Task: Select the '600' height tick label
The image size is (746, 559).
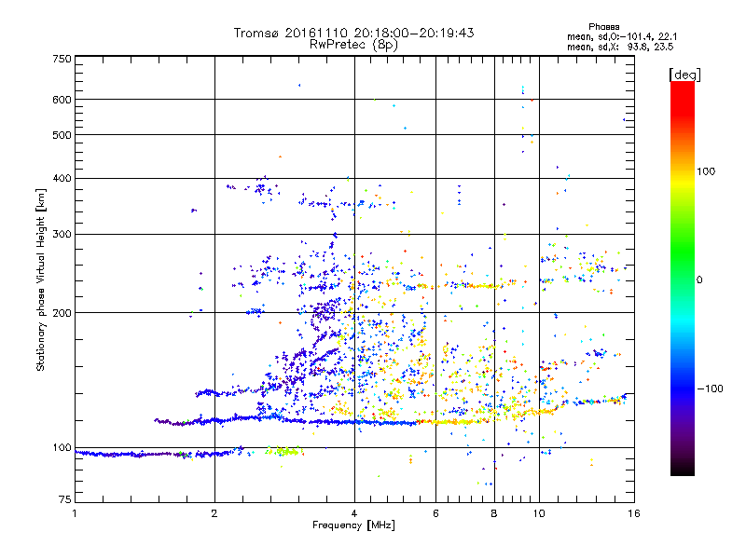Action: click(x=62, y=100)
